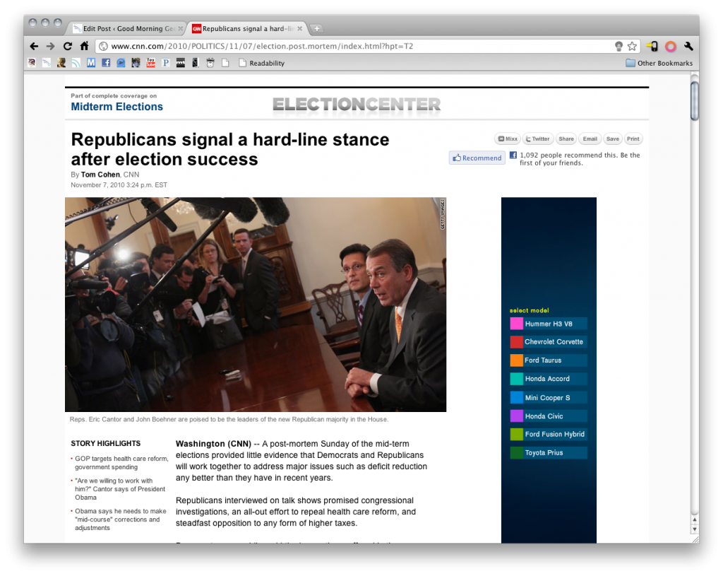
Task: Select Toyota Prius in the ad model list
Action: click(544, 452)
